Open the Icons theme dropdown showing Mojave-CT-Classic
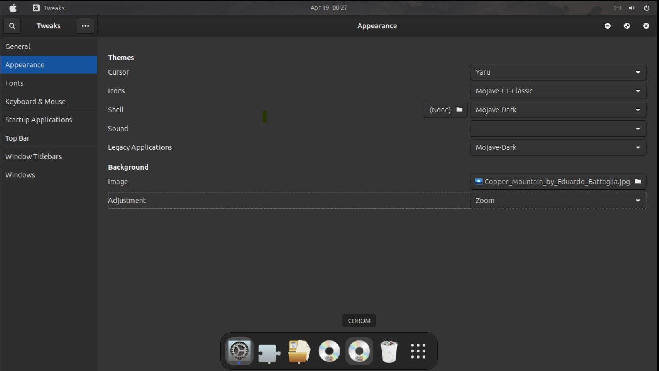The height and width of the screenshot is (371, 659). click(558, 91)
